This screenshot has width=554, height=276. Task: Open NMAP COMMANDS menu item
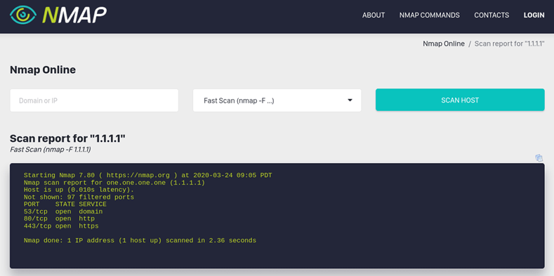[429, 15]
